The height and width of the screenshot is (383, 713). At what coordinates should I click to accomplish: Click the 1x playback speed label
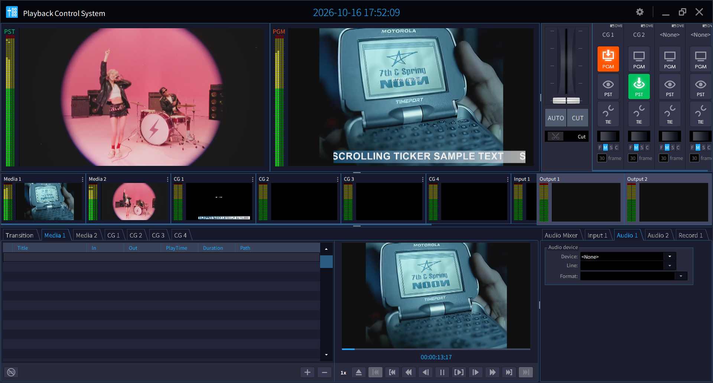[344, 373]
